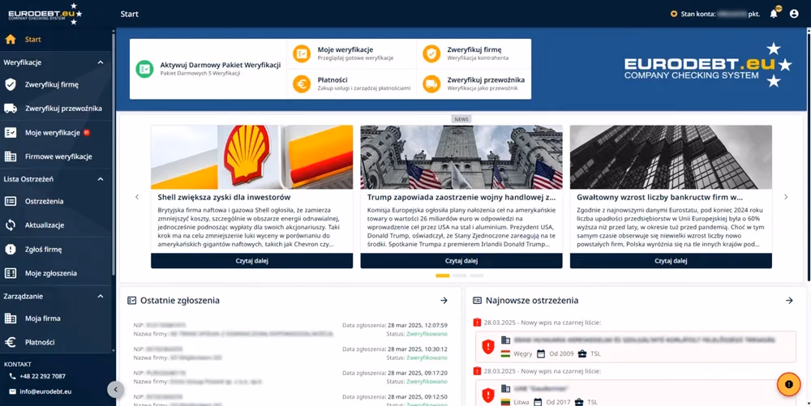Screen dimensions: 811x406
Task: Click the exclamation icon beside Zgłoś firmę
Action: [11, 250]
